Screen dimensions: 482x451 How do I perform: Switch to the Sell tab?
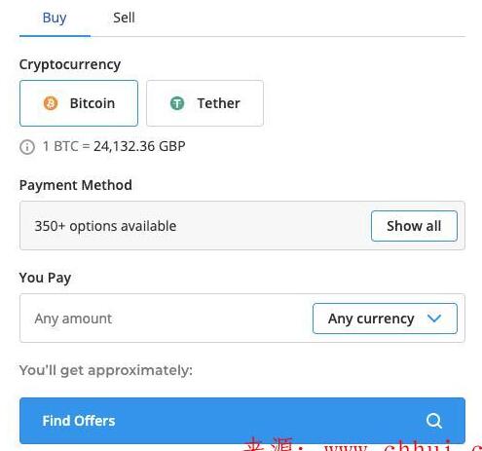124,18
